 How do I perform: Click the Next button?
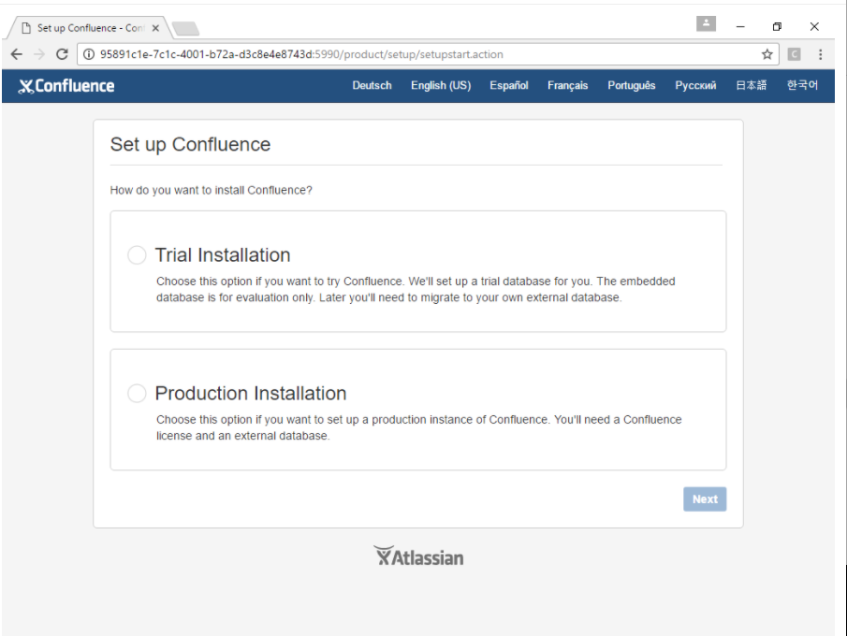[705, 499]
